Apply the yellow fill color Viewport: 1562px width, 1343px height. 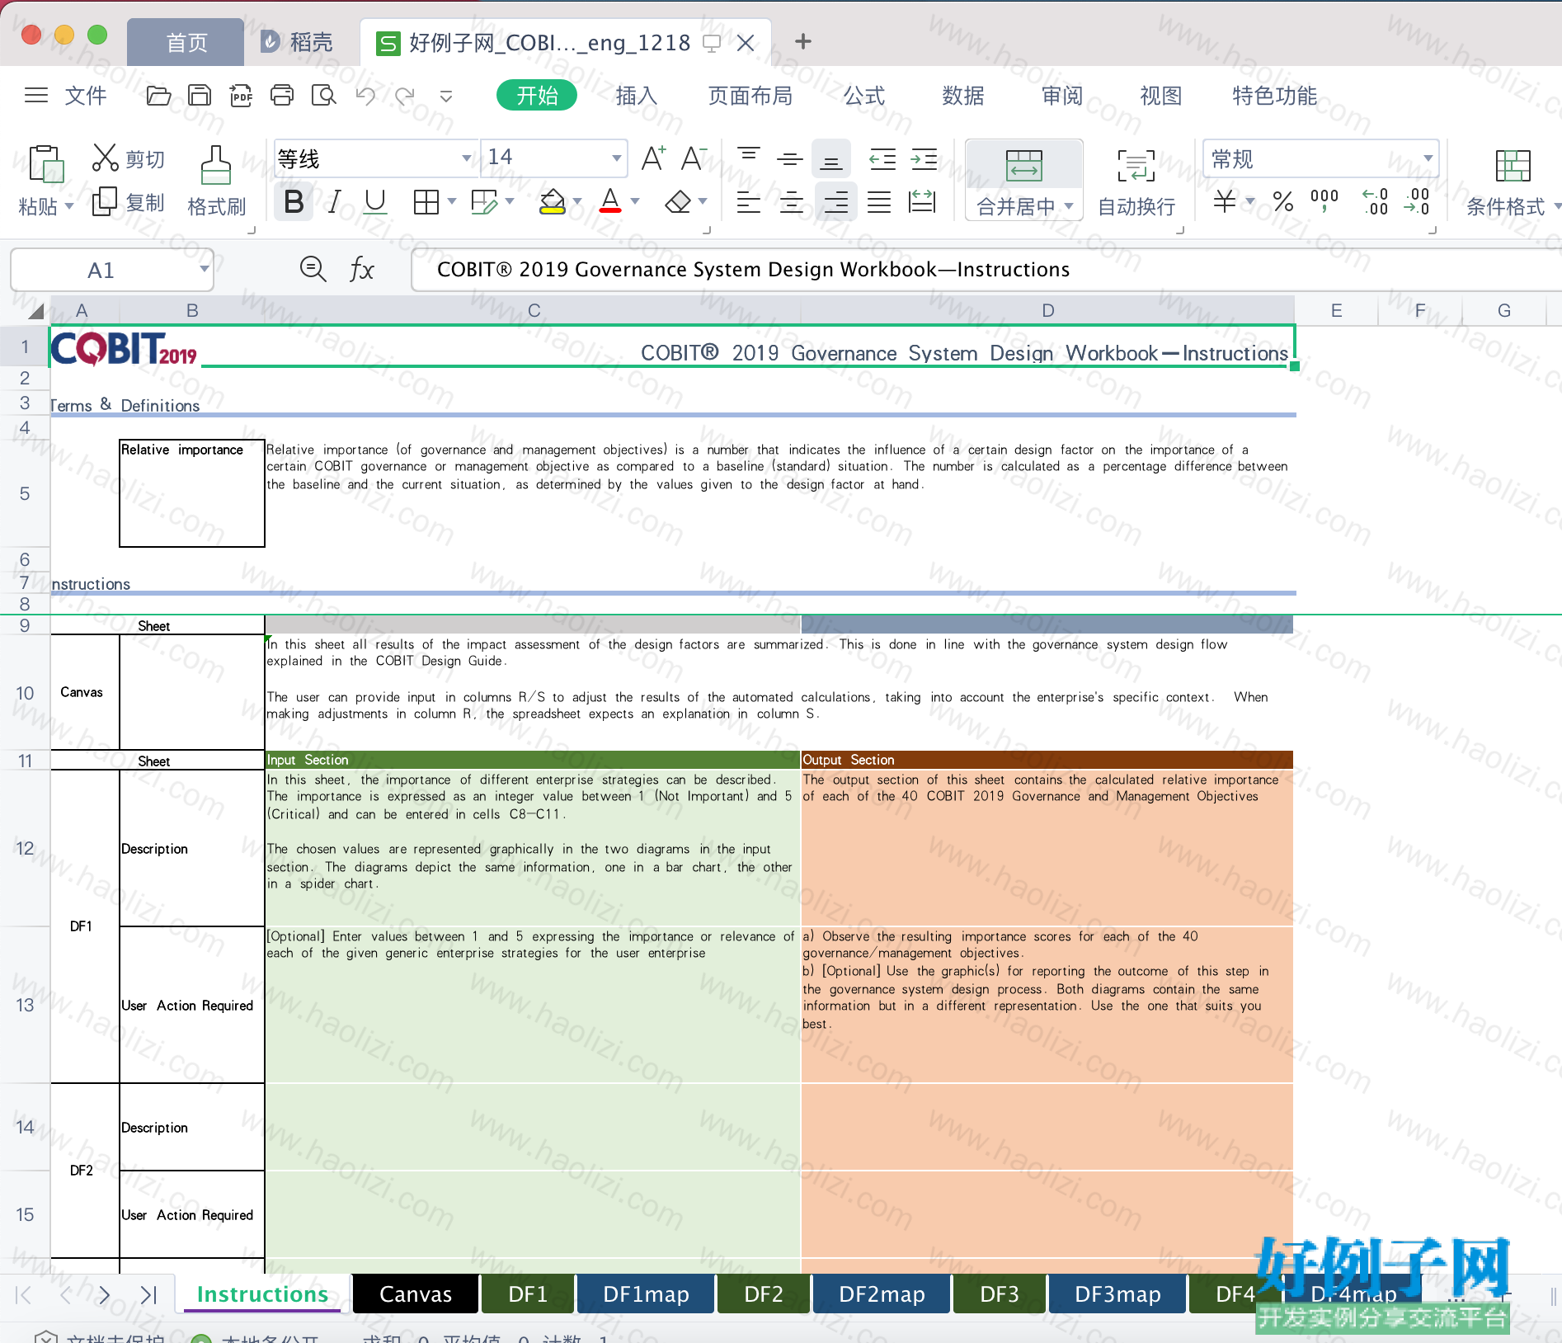(552, 202)
